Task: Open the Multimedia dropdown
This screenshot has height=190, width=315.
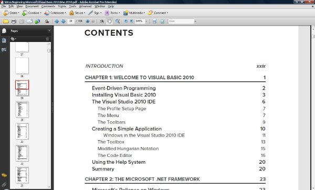Action: click(134, 13)
